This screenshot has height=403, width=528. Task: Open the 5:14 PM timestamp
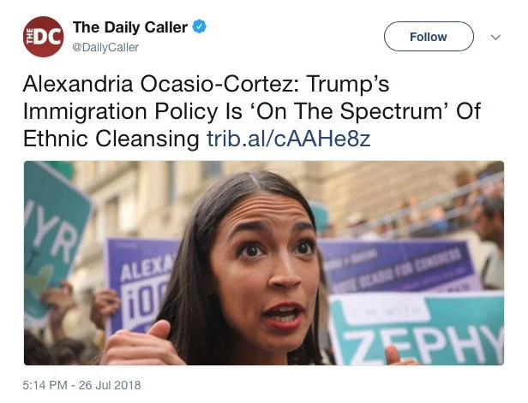pyautogui.click(x=45, y=385)
